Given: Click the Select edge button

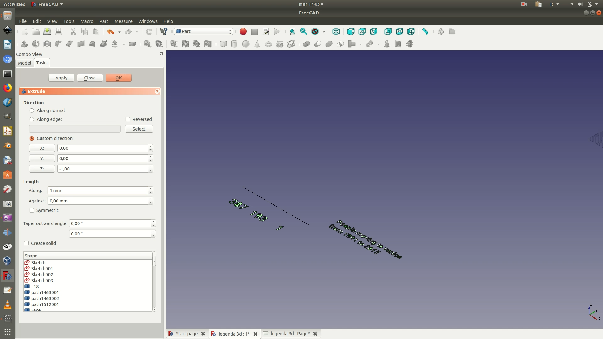Looking at the screenshot, I should coord(139,129).
